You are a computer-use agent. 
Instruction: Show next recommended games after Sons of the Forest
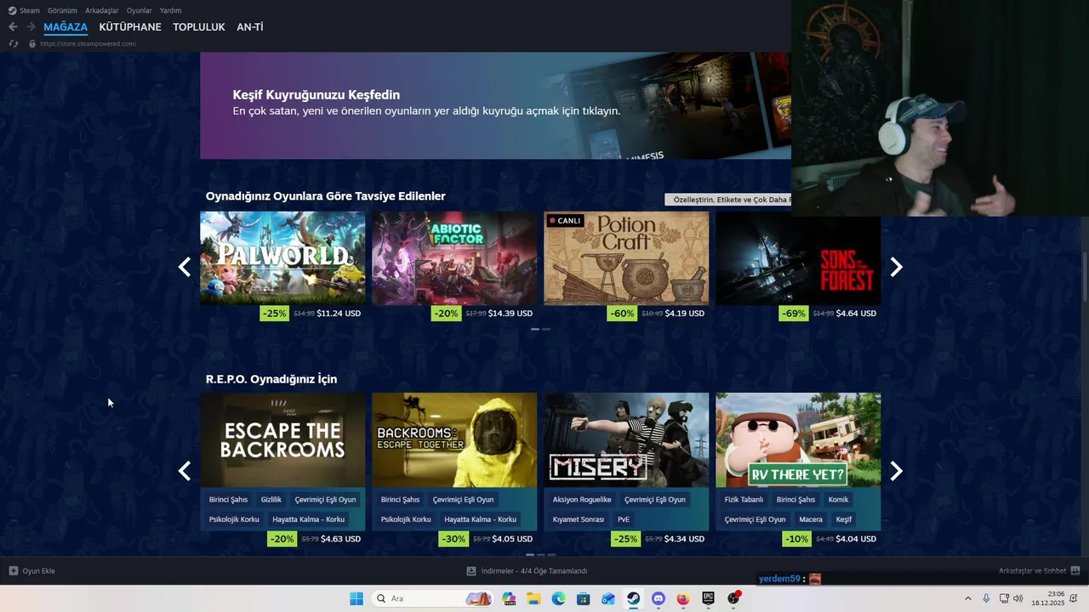pyautogui.click(x=896, y=267)
